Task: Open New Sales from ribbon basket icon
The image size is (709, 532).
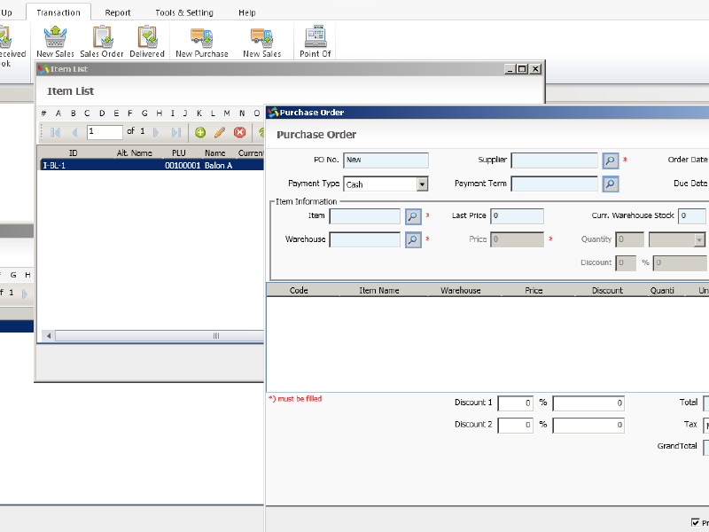Action: click(55, 42)
